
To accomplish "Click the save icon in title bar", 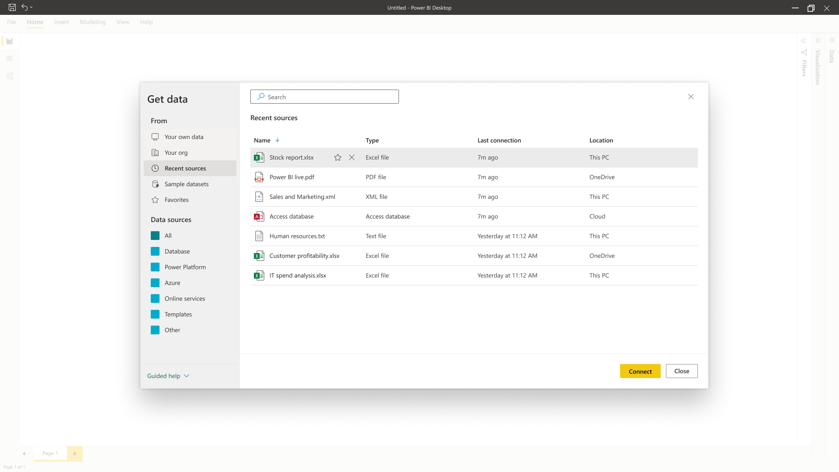I will pyautogui.click(x=12, y=7).
